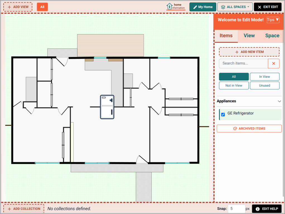Click the wooden deck area on floor plan

pyautogui.click(x=111, y=45)
